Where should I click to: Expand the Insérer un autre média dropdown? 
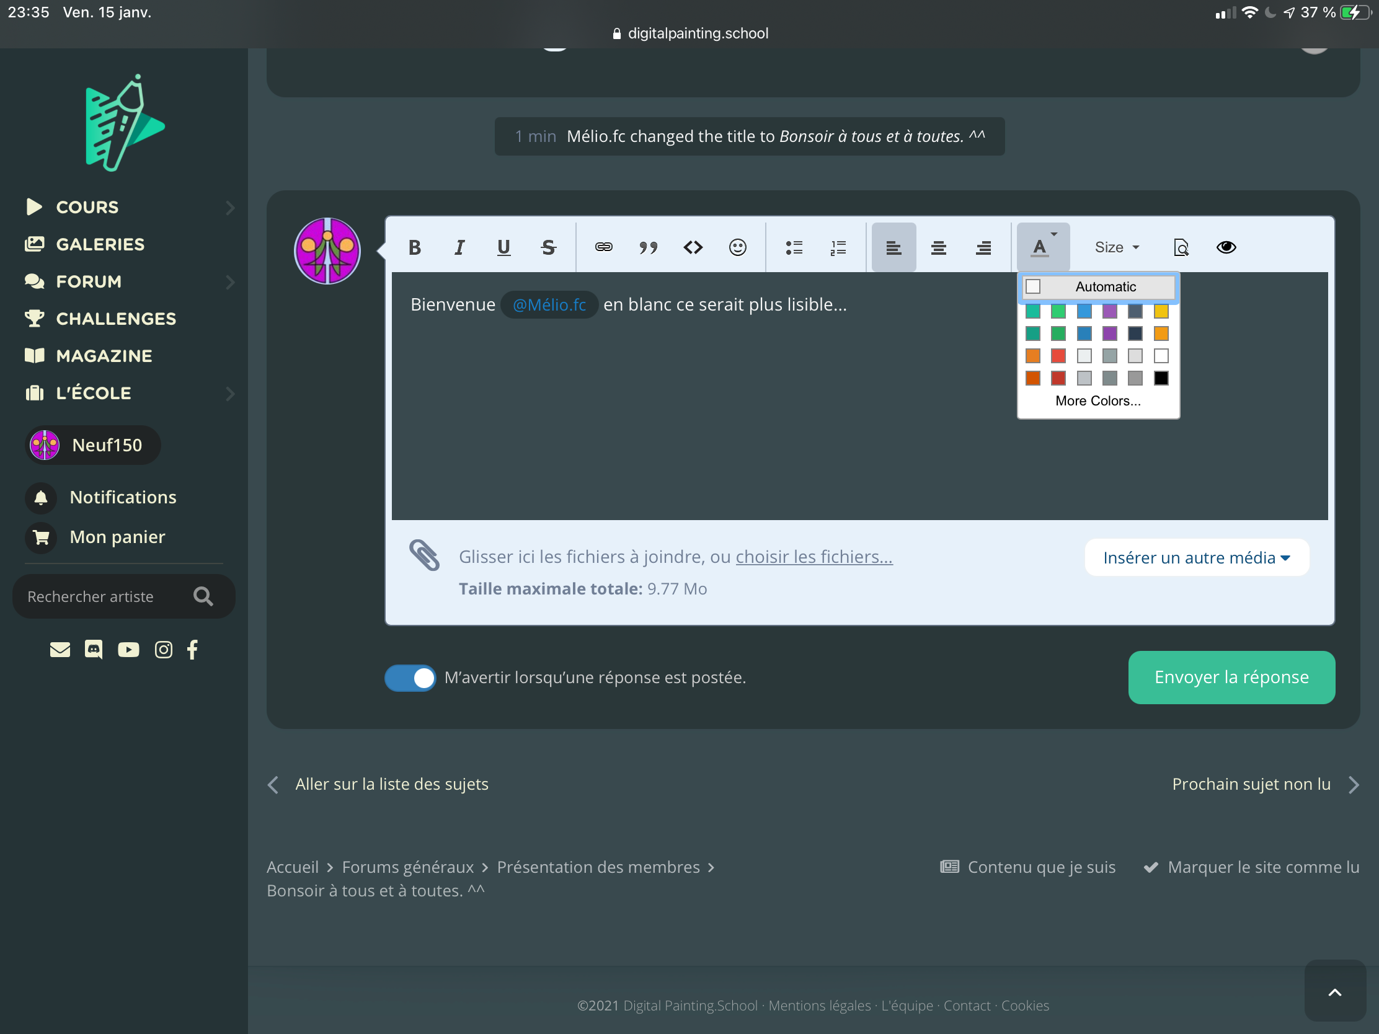1195,557
